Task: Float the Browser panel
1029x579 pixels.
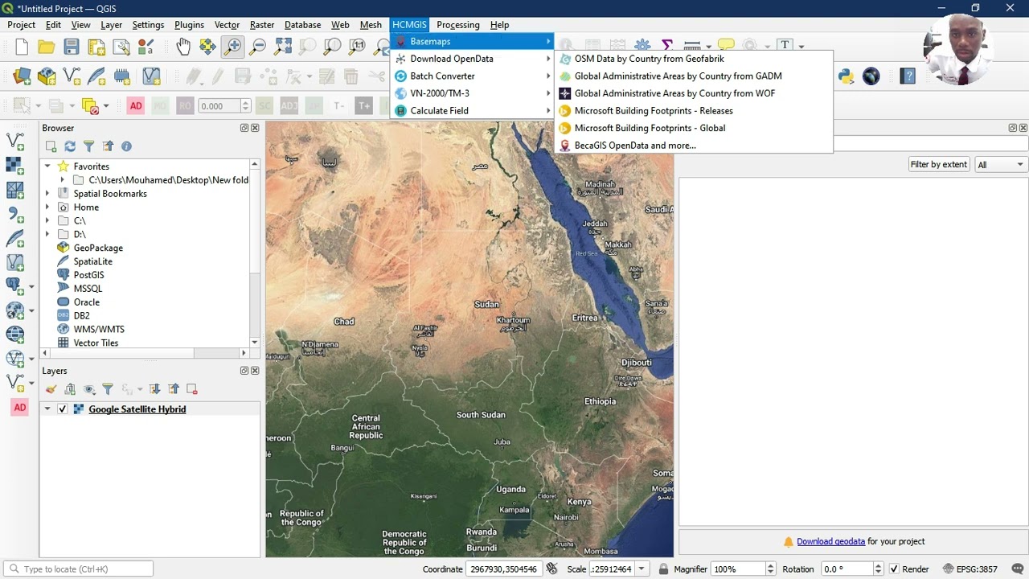Action: (244, 128)
